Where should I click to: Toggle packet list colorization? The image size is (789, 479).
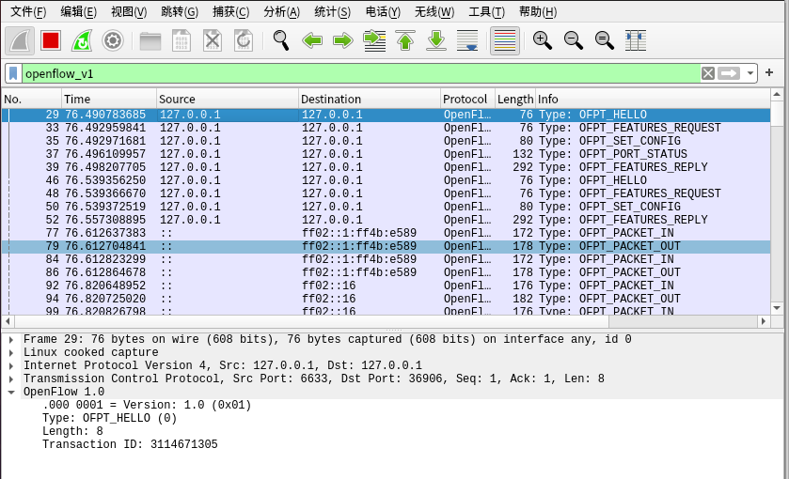click(505, 40)
